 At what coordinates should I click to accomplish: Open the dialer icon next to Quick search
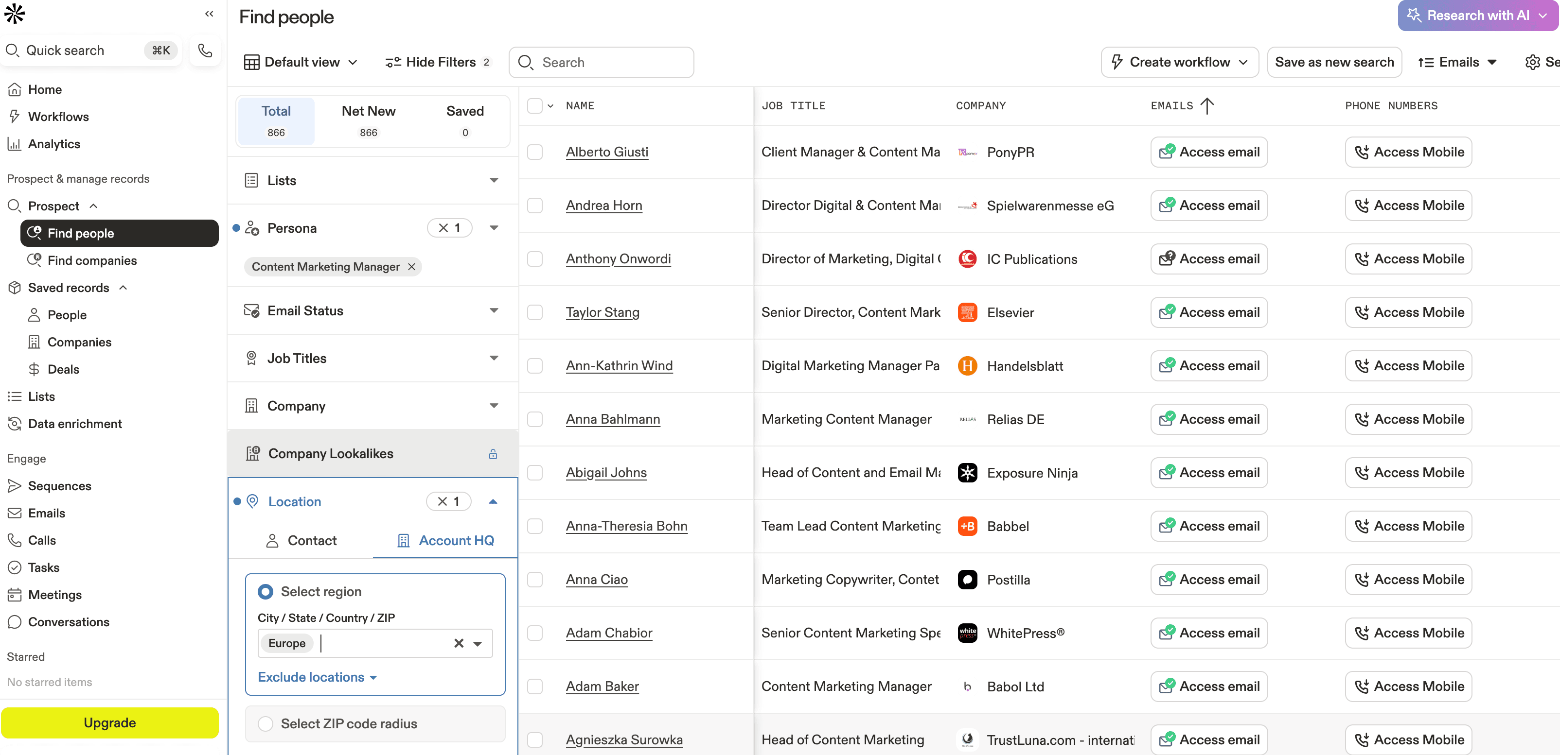pos(205,50)
